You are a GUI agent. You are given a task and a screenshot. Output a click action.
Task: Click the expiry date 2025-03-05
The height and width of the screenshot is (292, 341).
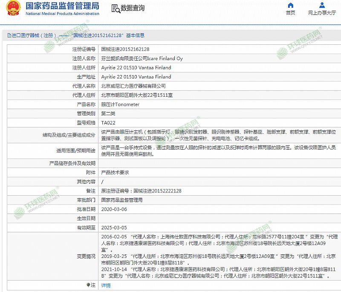point(114,228)
